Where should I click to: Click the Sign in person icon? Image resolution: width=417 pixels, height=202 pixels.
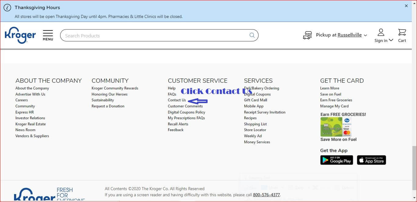pyautogui.click(x=381, y=32)
